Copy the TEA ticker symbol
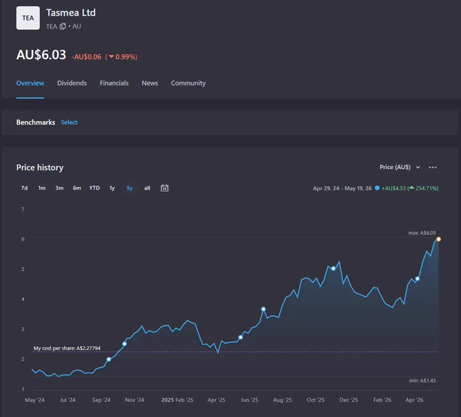Image resolution: width=461 pixels, height=417 pixels. pyautogui.click(x=62, y=26)
